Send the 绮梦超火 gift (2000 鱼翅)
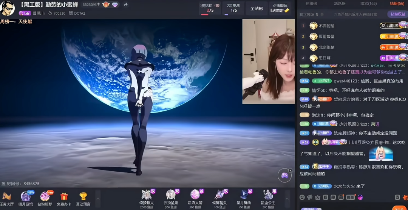408x210 pixels. click(147, 199)
